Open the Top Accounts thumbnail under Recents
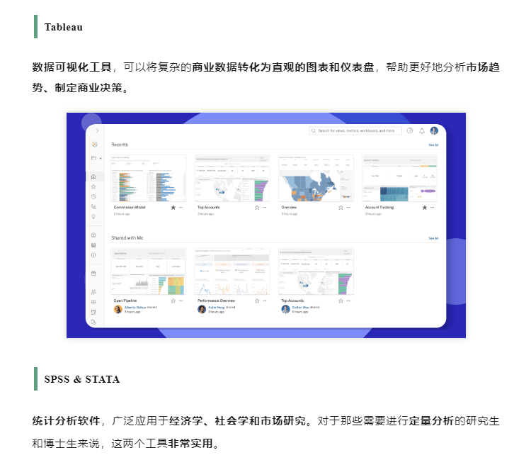 pyautogui.click(x=232, y=179)
